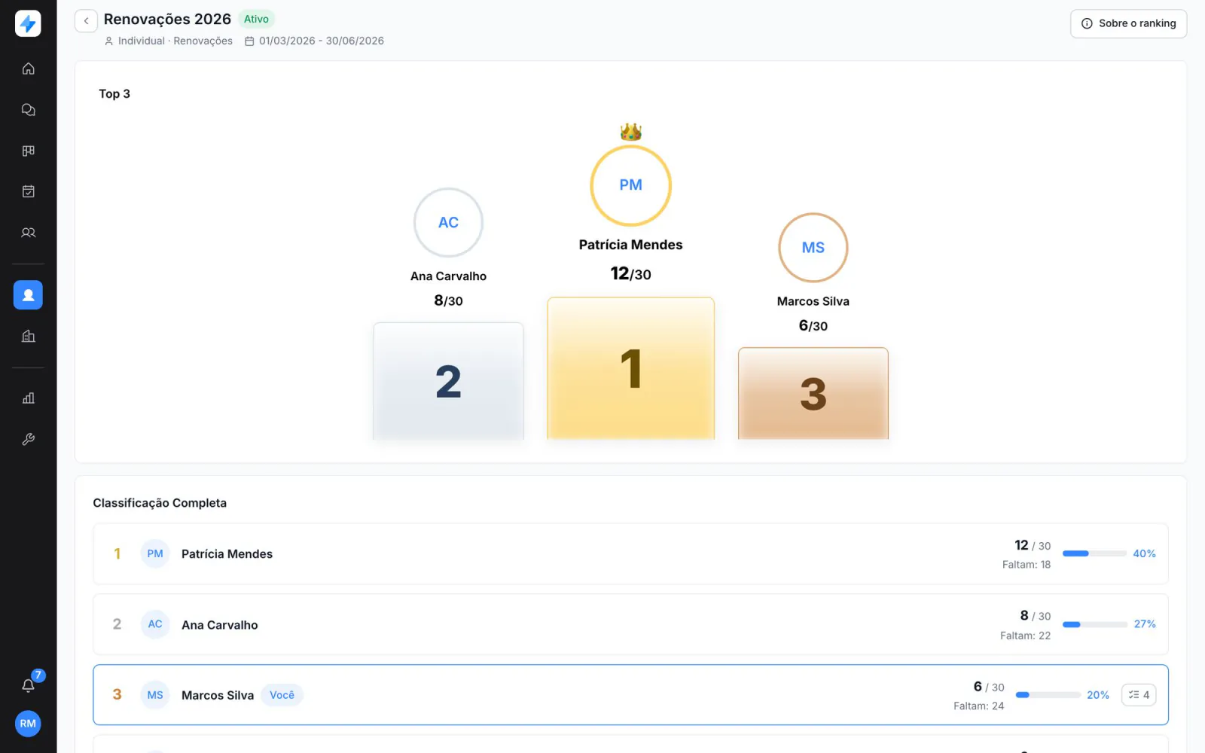Click AC avatar in ranking list
This screenshot has width=1205, height=753.
[x=155, y=624]
